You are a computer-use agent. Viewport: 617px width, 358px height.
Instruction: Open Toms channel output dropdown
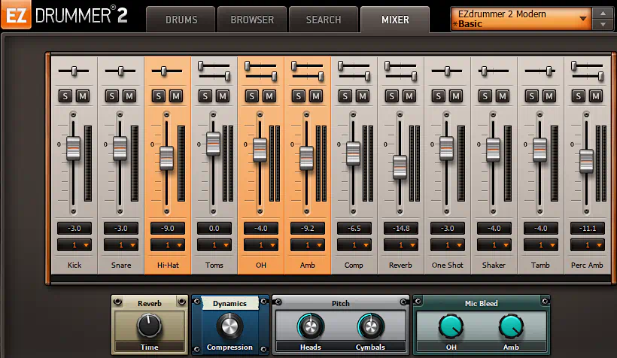pos(214,245)
